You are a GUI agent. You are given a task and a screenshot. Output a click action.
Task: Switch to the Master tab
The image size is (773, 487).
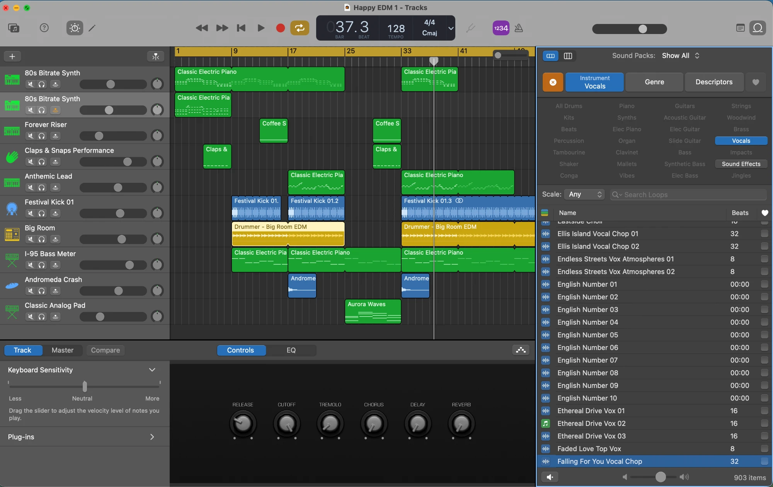pos(63,350)
